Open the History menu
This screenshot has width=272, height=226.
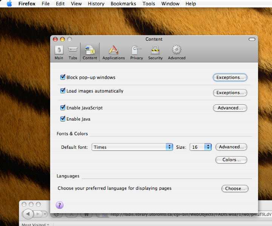[x=96, y=4]
